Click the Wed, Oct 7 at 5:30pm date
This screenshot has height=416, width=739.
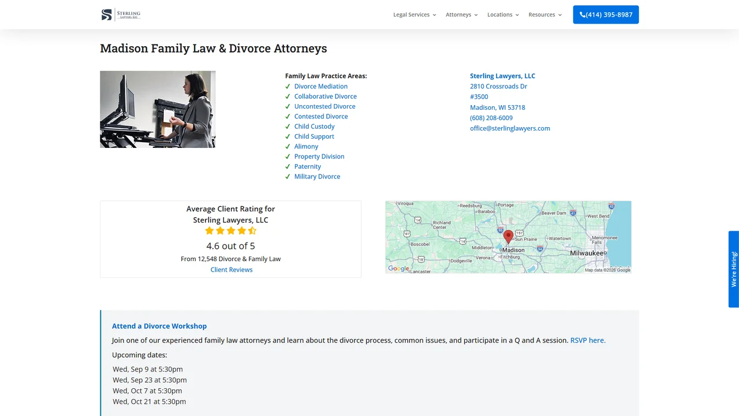coord(147,391)
